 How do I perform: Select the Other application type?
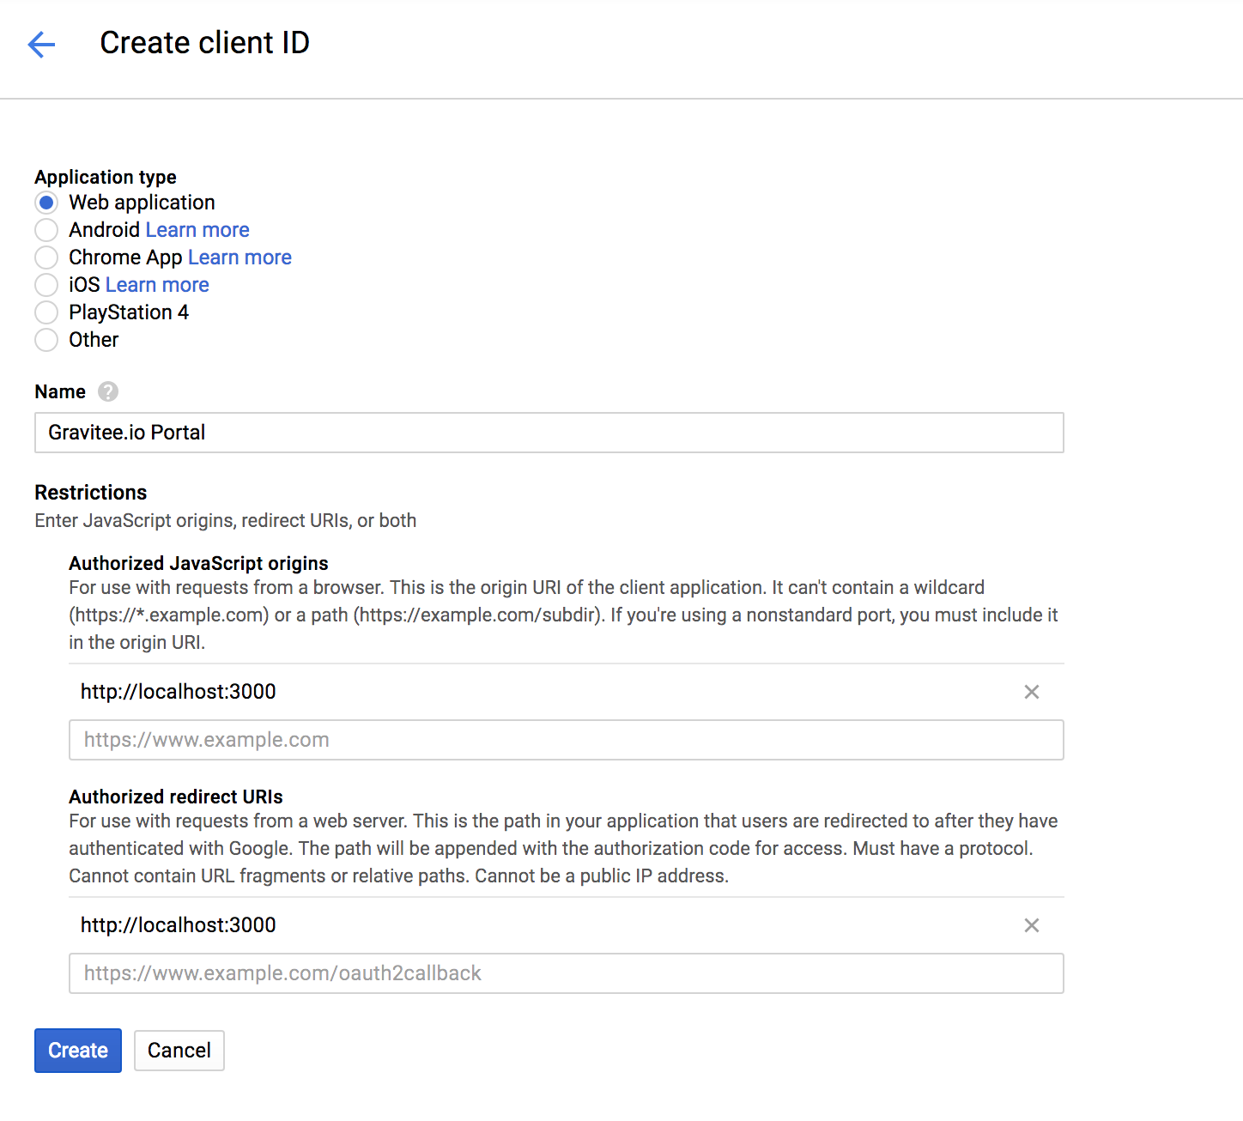point(46,340)
